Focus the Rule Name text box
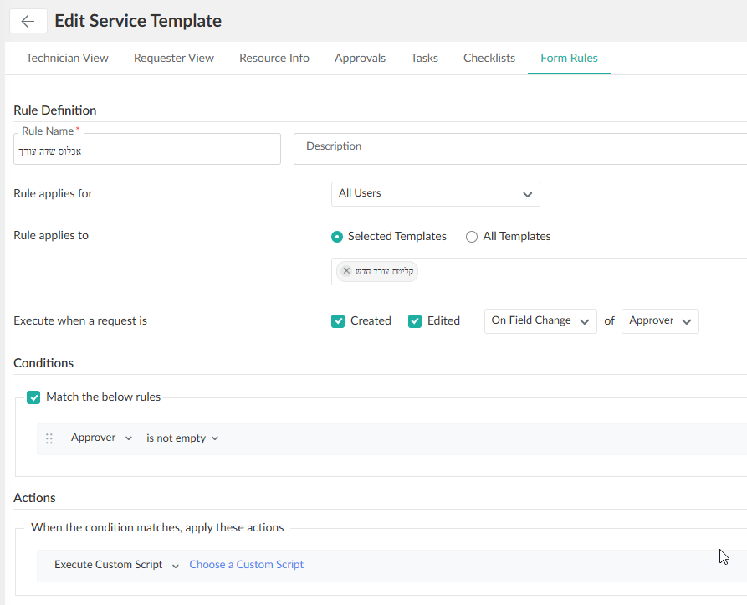 pyautogui.click(x=147, y=151)
